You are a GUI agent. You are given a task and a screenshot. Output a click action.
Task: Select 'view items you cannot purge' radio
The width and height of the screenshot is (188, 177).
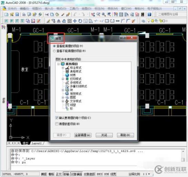tap(54, 51)
